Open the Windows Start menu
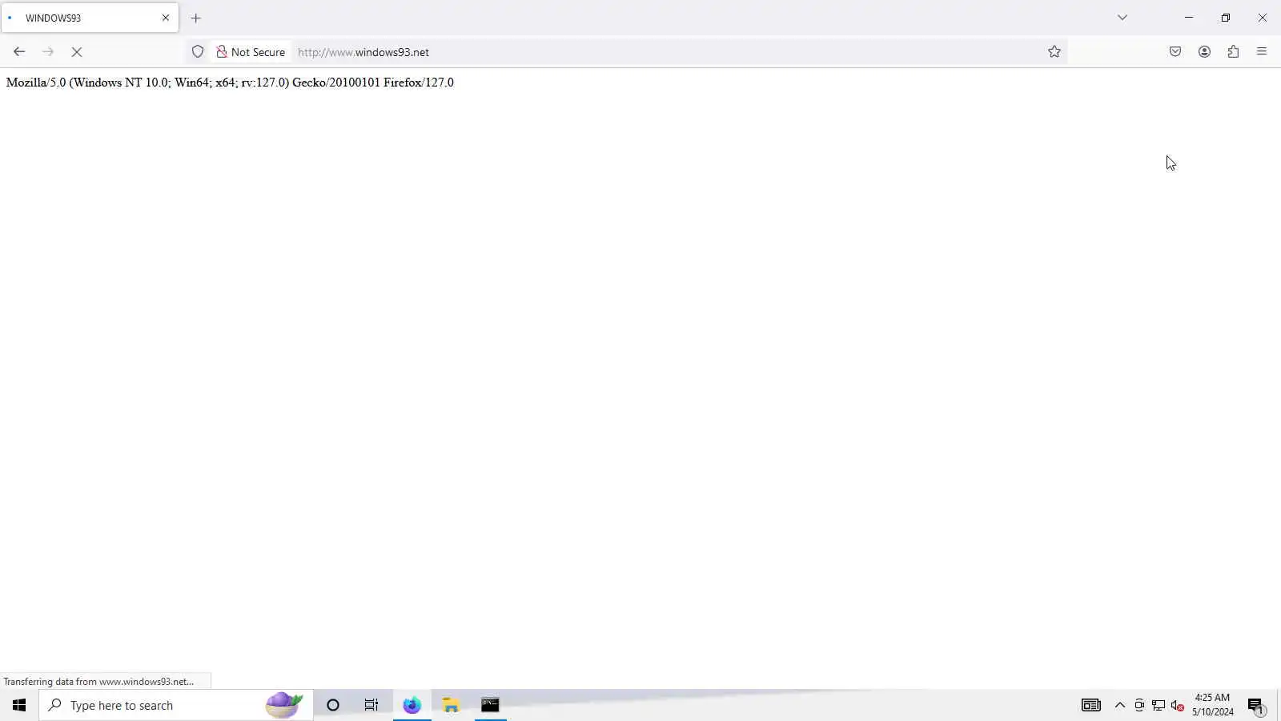 [x=19, y=705]
